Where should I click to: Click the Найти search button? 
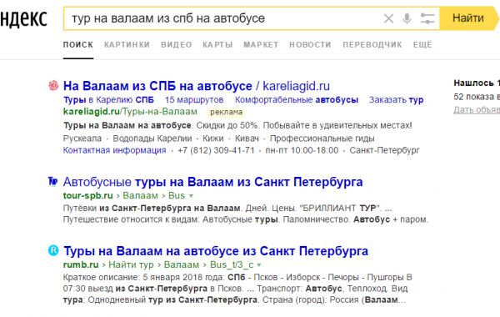tap(468, 18)
